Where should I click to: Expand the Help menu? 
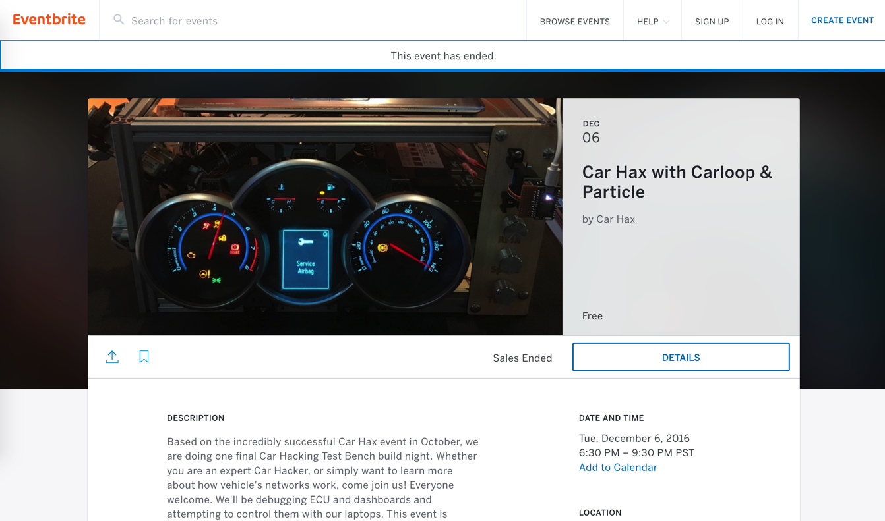tap(653, 21)
